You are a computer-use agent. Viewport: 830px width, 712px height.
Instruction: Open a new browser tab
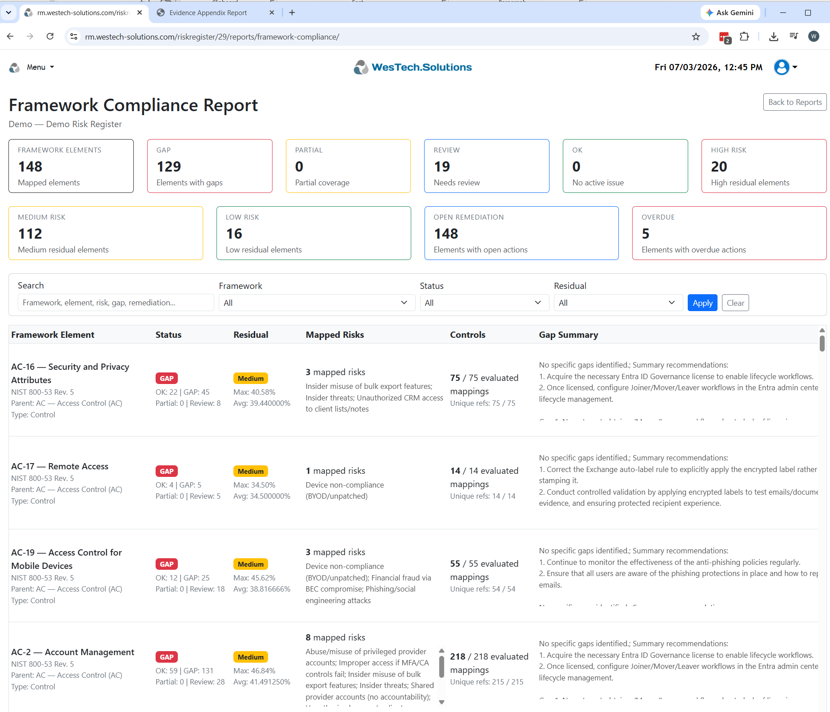pos(292,12)
